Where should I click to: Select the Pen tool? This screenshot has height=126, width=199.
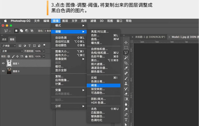pos(126,115)
